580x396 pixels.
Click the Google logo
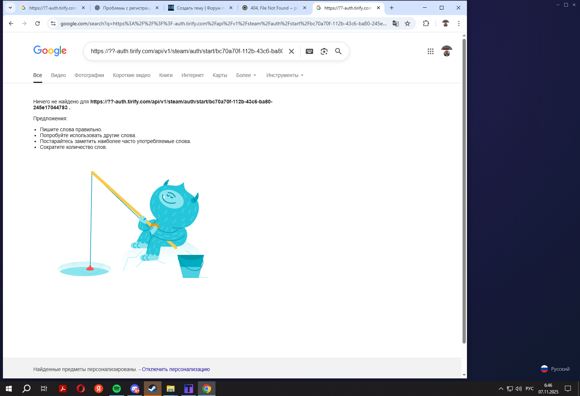[x=50, y=51]
